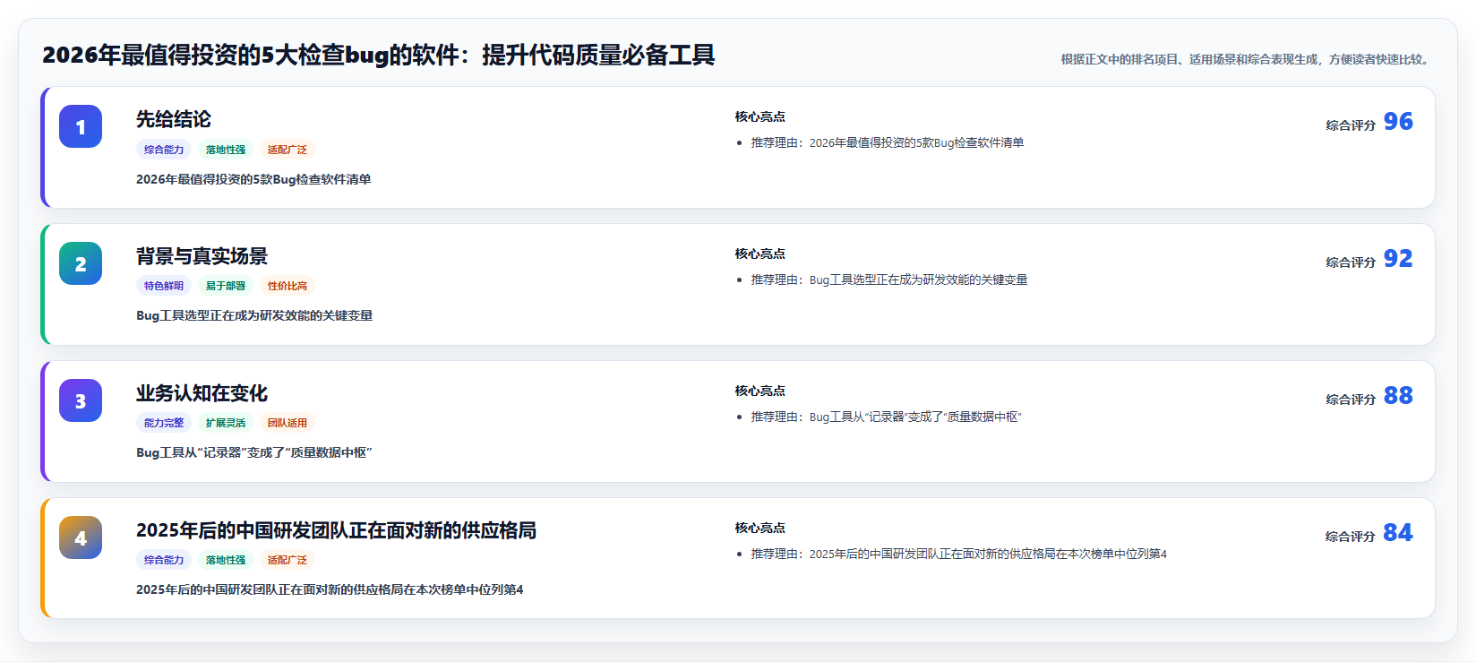Click the 特色鲜明 tag
The width and height of the screenshot is (1476, 662).
click(x=164, y=286)
